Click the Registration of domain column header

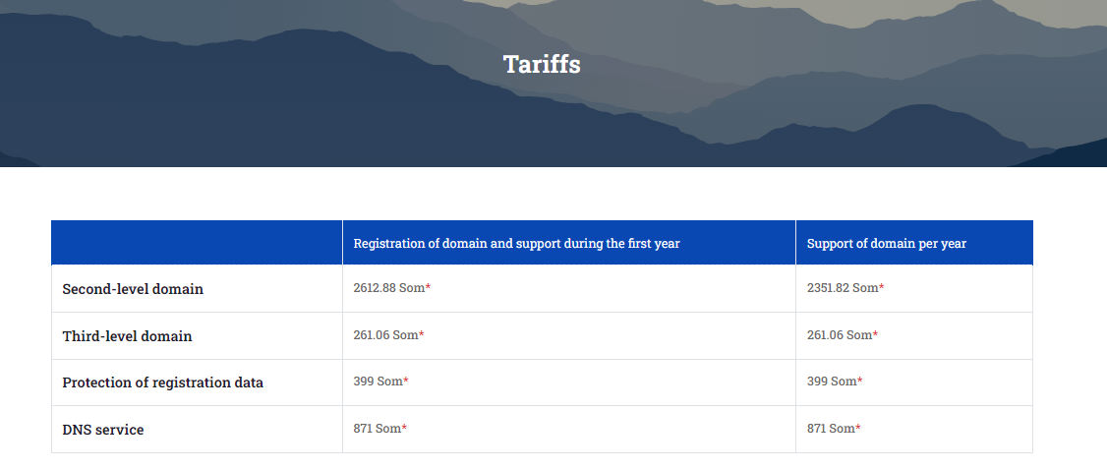[x=517, y=244]
